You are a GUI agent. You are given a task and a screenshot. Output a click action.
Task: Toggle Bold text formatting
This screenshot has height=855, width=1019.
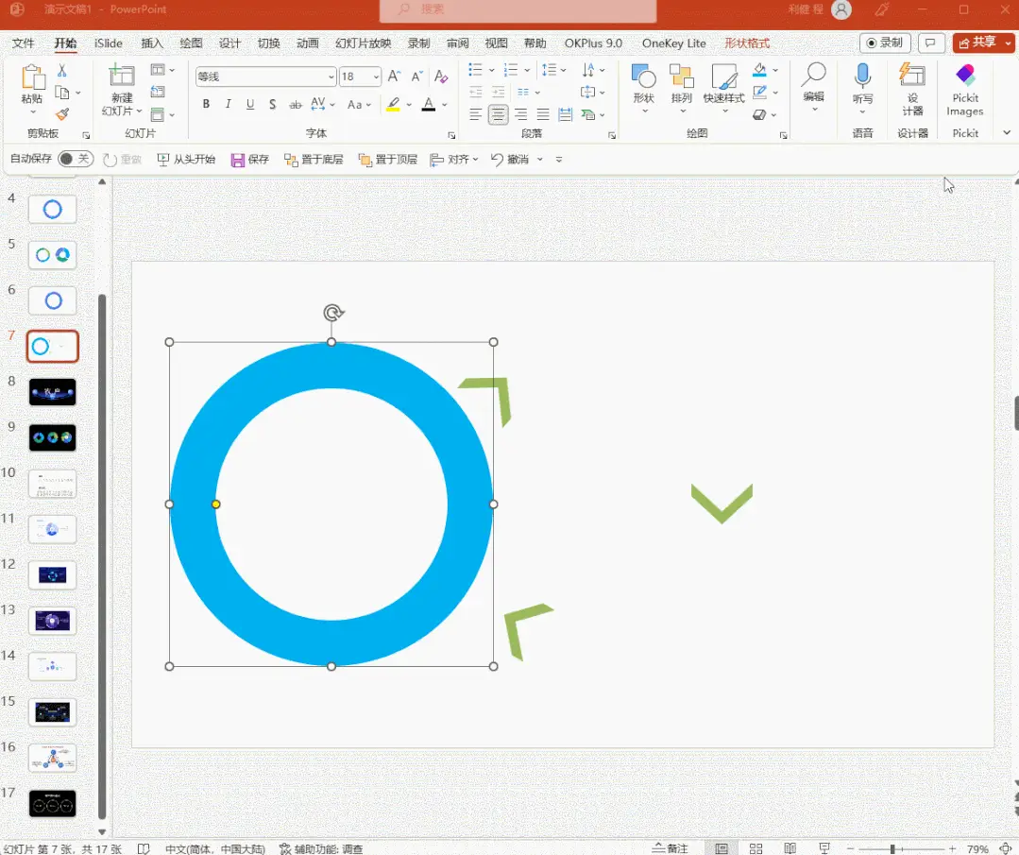click(206, 105)
